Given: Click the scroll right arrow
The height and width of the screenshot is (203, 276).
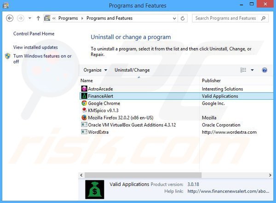Looking at the screenshot, I should (270, 175).
